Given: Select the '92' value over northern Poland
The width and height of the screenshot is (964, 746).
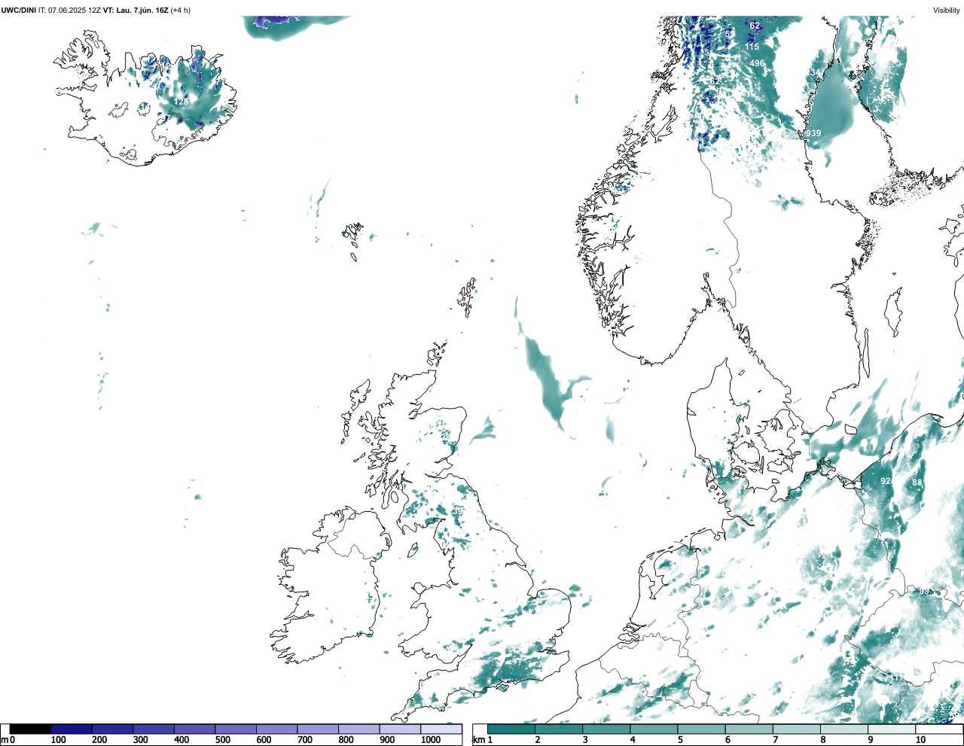Looking at the screenshot, I should click(886, 481).
